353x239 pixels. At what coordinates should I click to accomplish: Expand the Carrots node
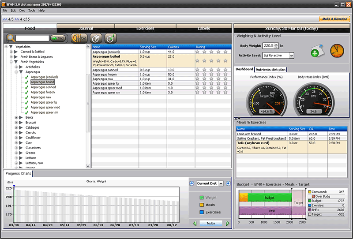tap(16, 133)
